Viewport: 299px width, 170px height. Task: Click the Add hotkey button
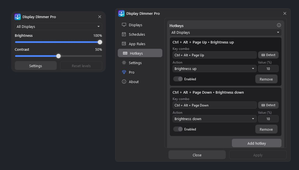pos(256,143)
